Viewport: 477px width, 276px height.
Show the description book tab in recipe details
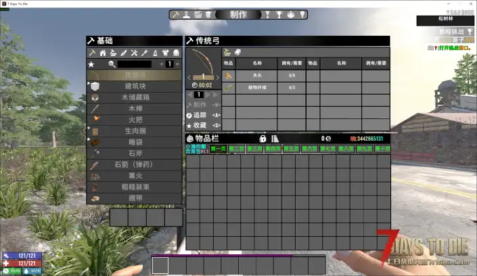point(237,52)
